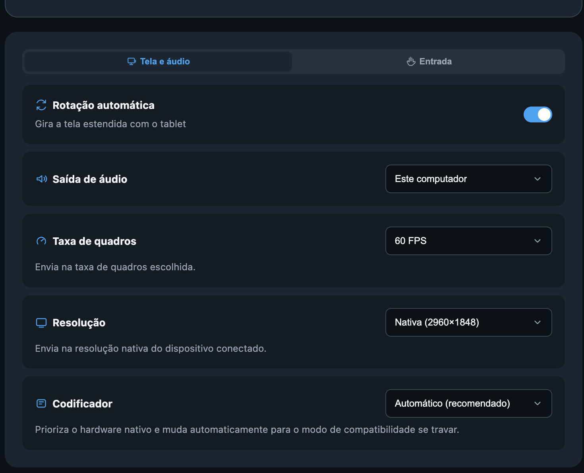584x473 pixels.
Task: Click the chevron in the 60 FPS dropdown
Action: (x=538, y=241)
